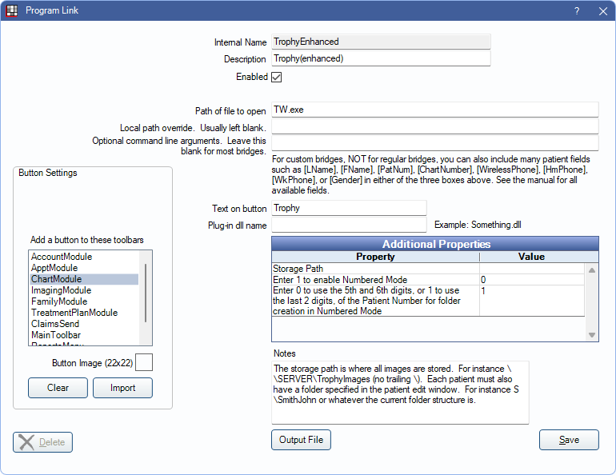This screenshot has width=616, height=475.
Task: Save the program link settings
Action: 569,440
